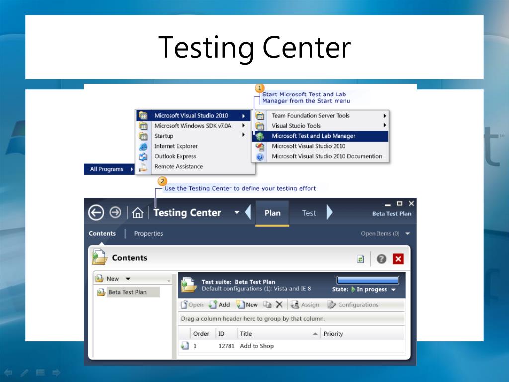
Task: Open the Testing Center dropdown arrow
Action: click(x=237, y=213)
